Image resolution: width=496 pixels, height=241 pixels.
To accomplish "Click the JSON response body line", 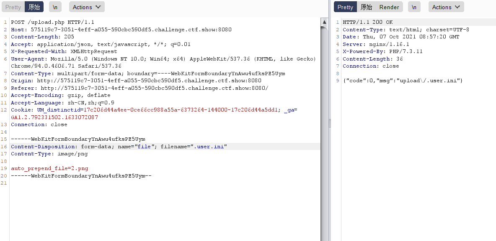I will (x=403, y=81).
